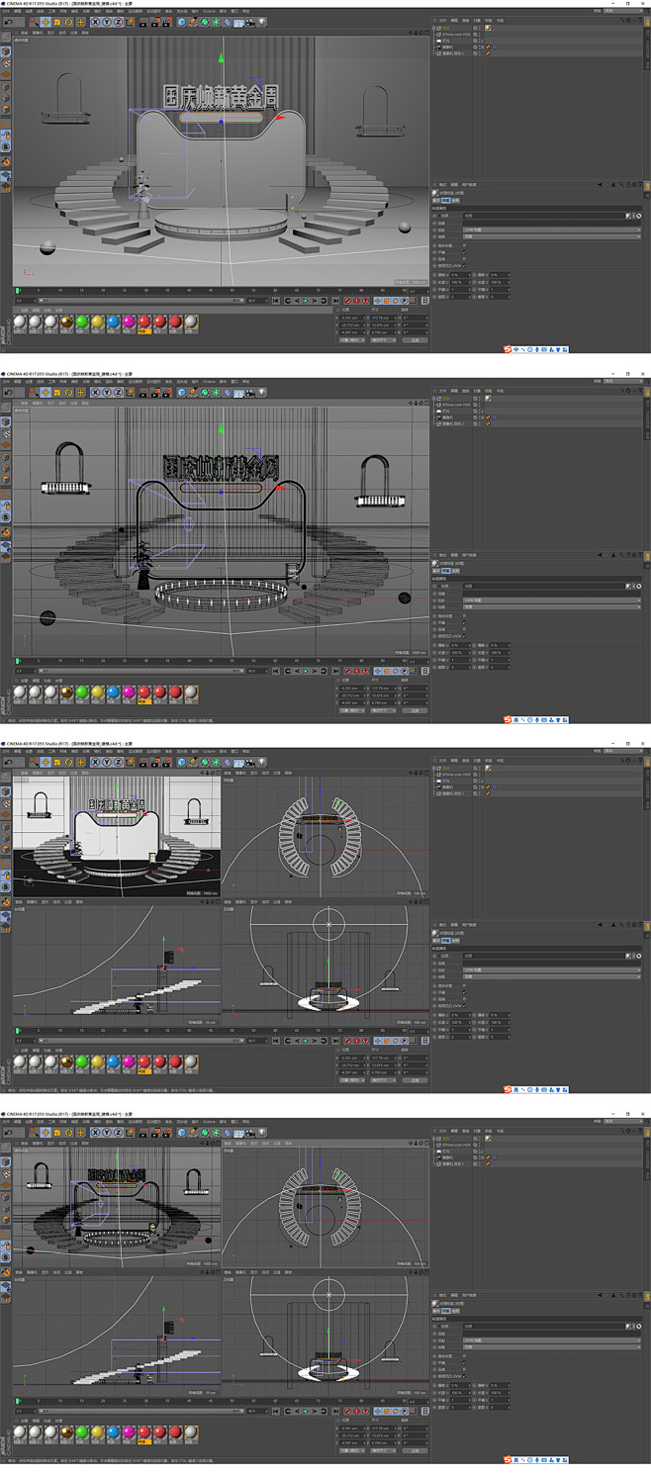Click Deformer icon in wireframe single-view toolbar
The image size is (651, 1477).
pyautogui.click(x=227, y=393)
